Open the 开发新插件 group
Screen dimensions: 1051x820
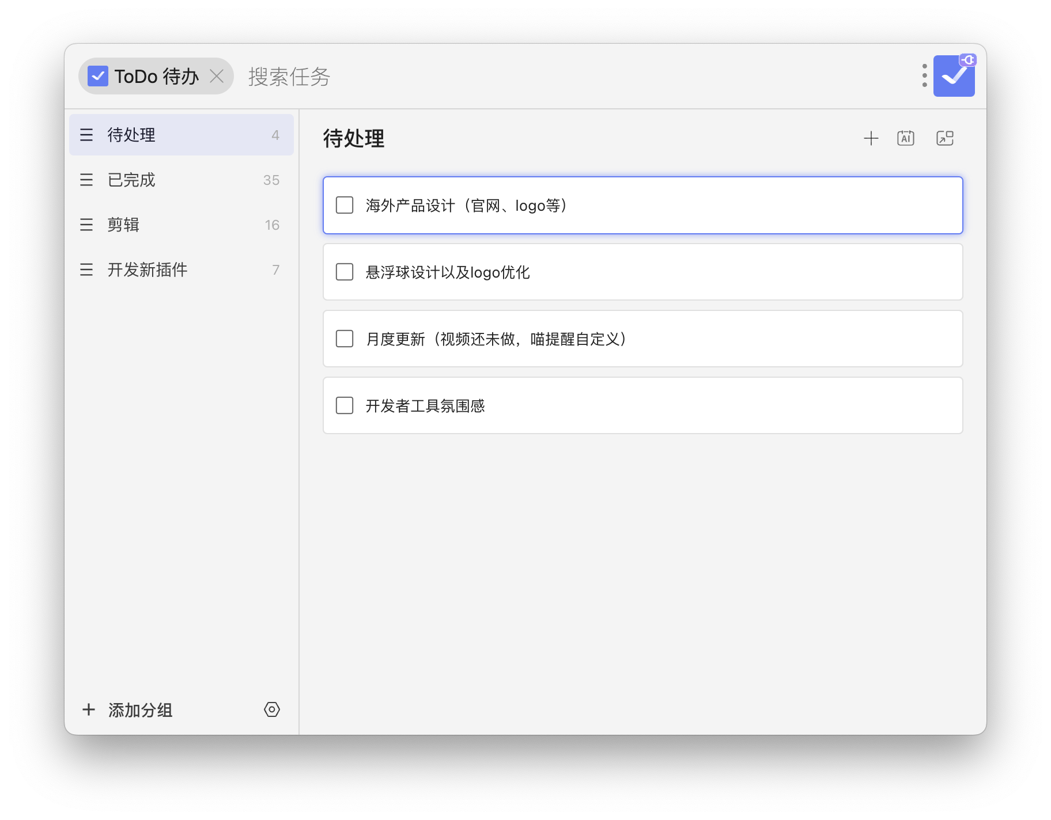[182, 269]
